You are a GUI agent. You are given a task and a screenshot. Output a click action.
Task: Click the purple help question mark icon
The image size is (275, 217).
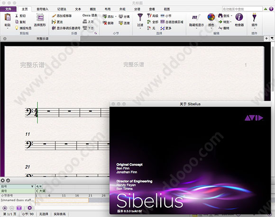271,9
